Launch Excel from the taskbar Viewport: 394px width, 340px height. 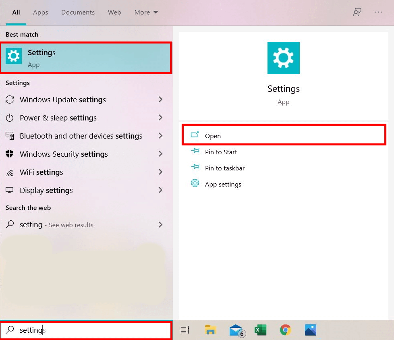[x=260, y=330]
